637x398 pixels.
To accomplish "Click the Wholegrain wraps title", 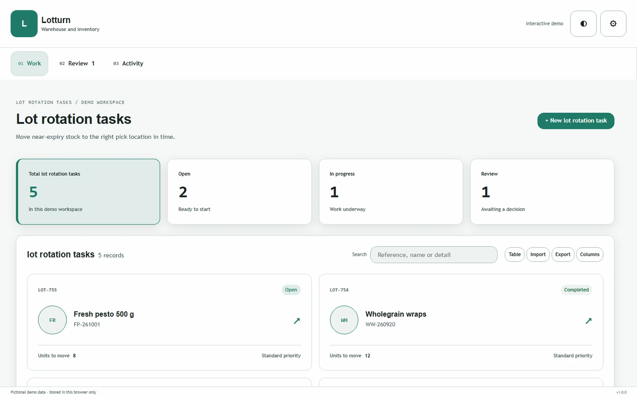I will click(x=396, y=314).
